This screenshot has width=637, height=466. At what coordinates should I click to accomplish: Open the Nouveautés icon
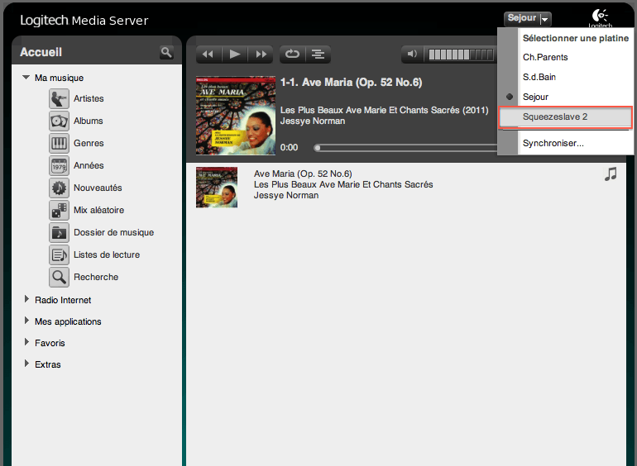pyautogui.click(x=59, y=188)
